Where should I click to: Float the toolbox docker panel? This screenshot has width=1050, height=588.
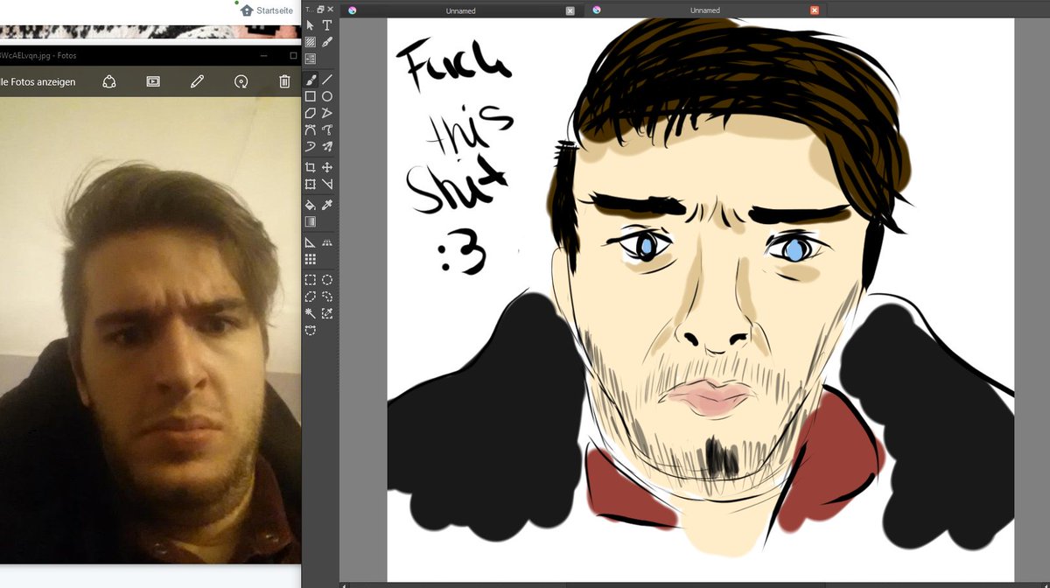point(321,9)
